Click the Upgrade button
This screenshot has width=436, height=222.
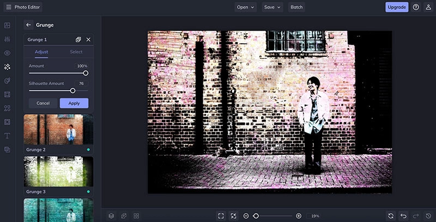[x=396, y=7]
